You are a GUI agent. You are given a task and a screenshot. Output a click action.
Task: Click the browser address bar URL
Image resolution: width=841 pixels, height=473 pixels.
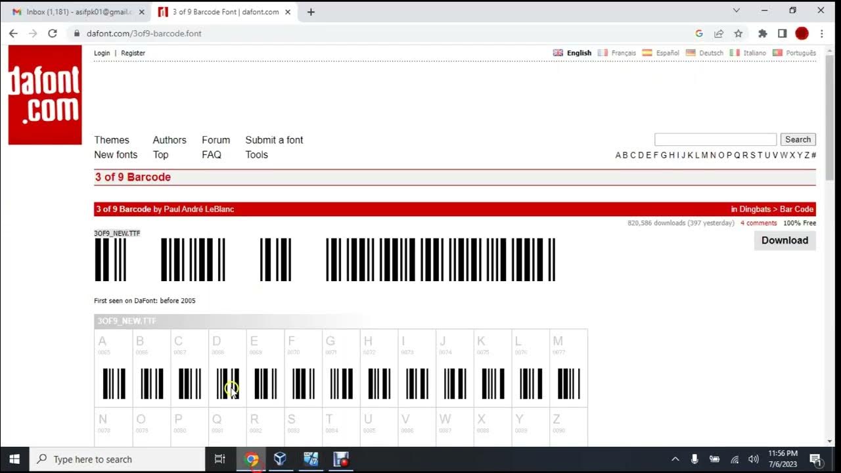144,34
